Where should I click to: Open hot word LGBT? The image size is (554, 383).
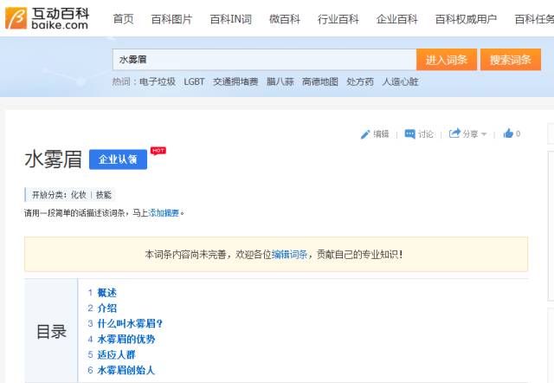point(194,81)
